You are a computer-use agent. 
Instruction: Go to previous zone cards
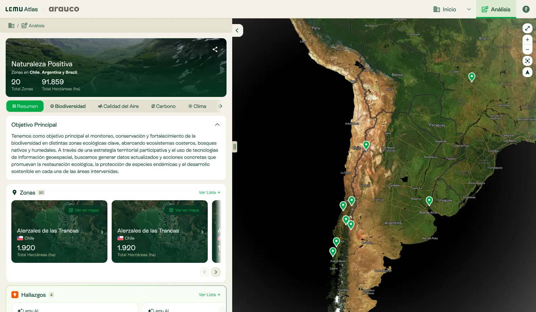205,272
